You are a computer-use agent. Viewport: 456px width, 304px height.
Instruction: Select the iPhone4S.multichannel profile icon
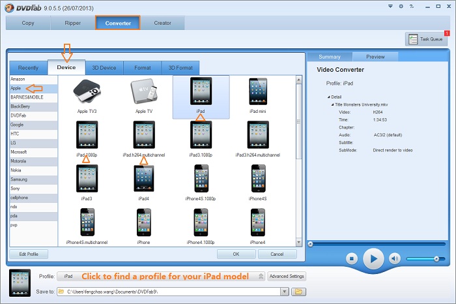pyautogui.click(x=87, y=222)
